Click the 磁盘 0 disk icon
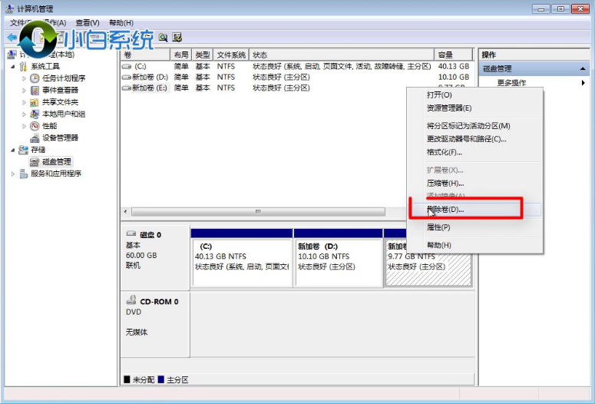 click(131, 233)
